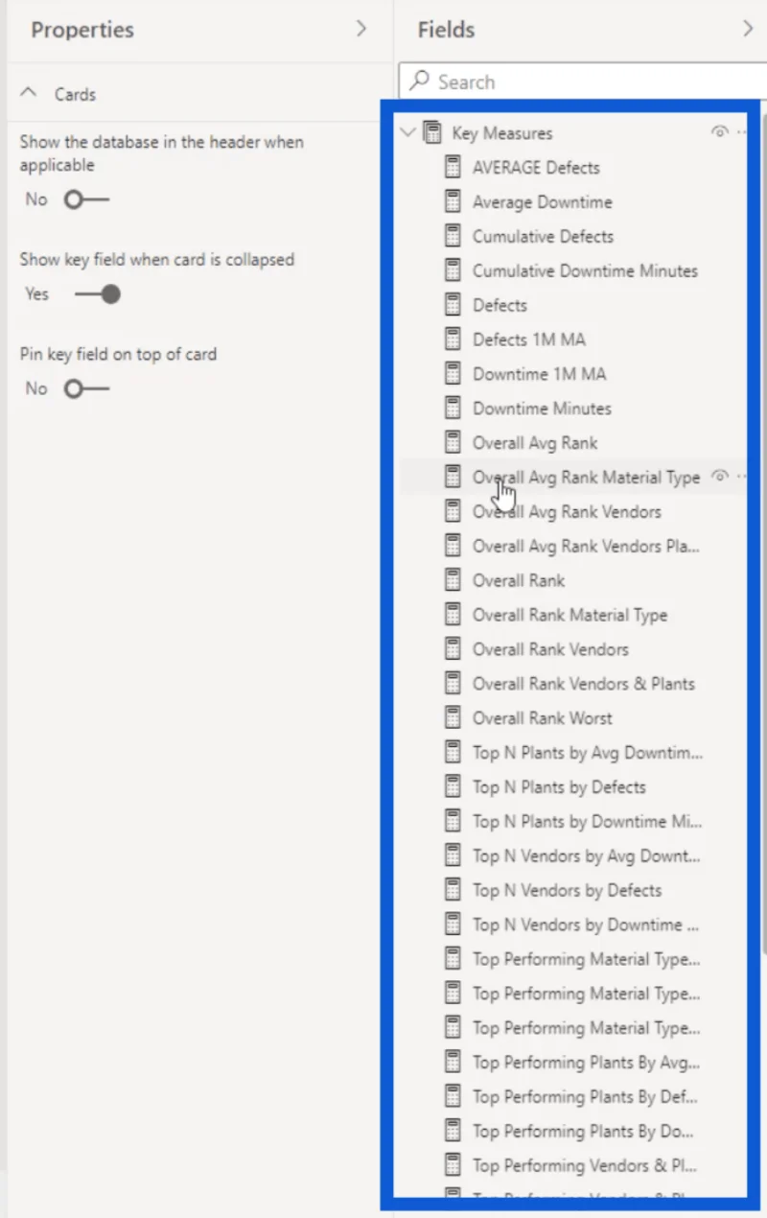
Task: Toggle visibility eye icon for Key Measures
Action: [x=720, y=132]
